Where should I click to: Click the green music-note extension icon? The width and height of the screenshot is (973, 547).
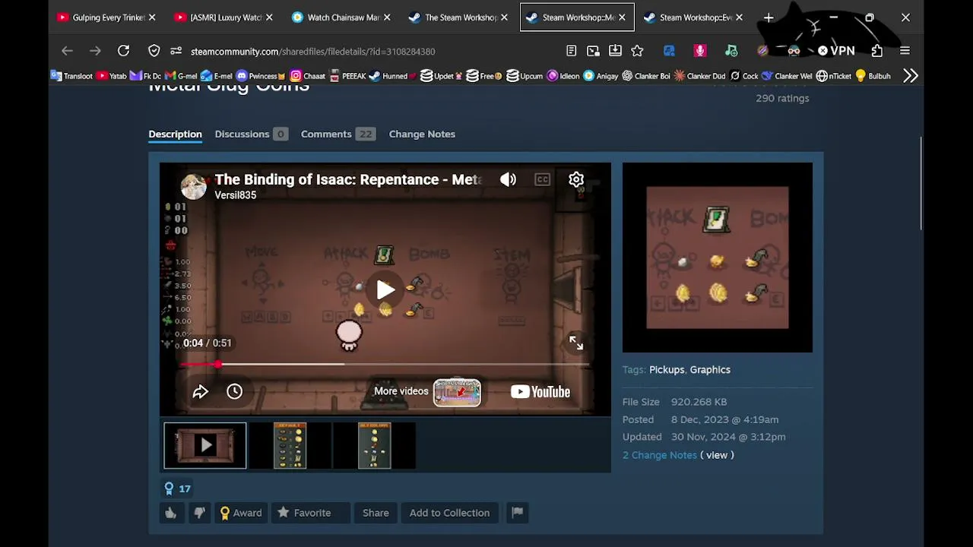(x=731, y=51)
